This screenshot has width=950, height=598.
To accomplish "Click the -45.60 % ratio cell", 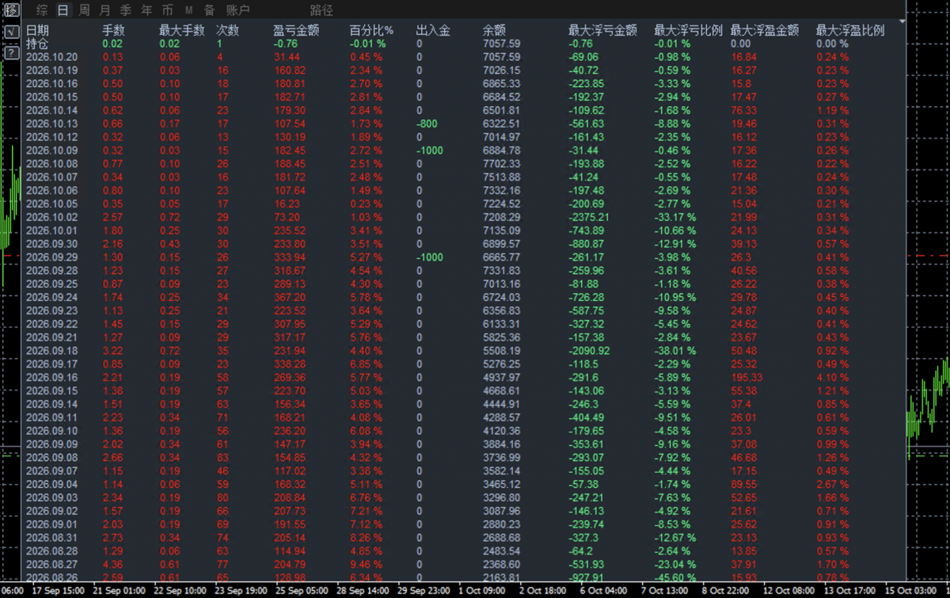I will point(675,577).
